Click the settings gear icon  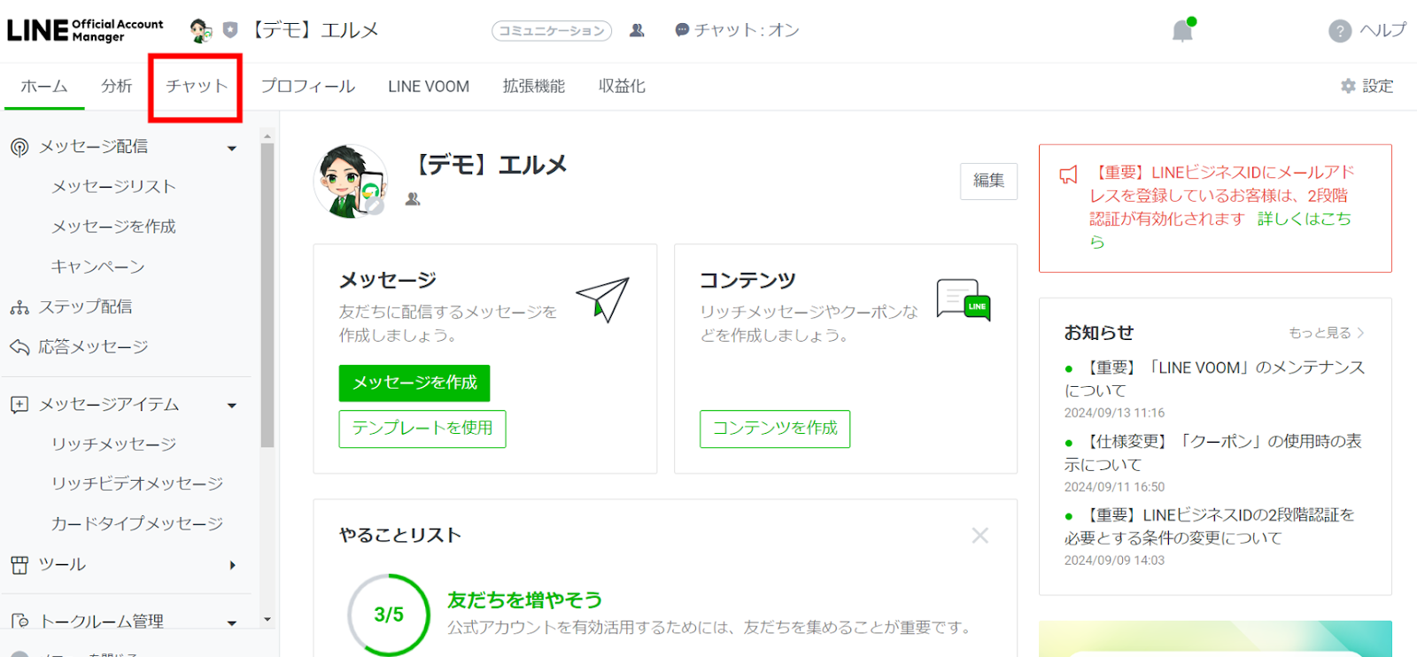tap(1348, 86)
